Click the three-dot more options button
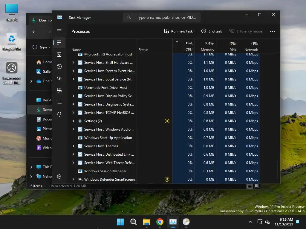306x229 pixels. click(x=273, y=31)
